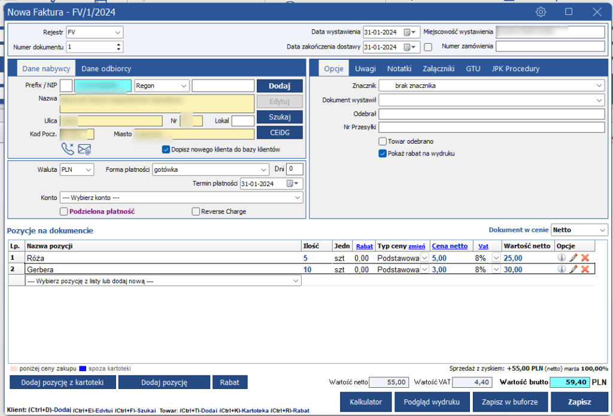The width and height of the screenshot is (613, 416).
Task: Click the phone icon below Kod Pocz.
Action: pos(68,149)
